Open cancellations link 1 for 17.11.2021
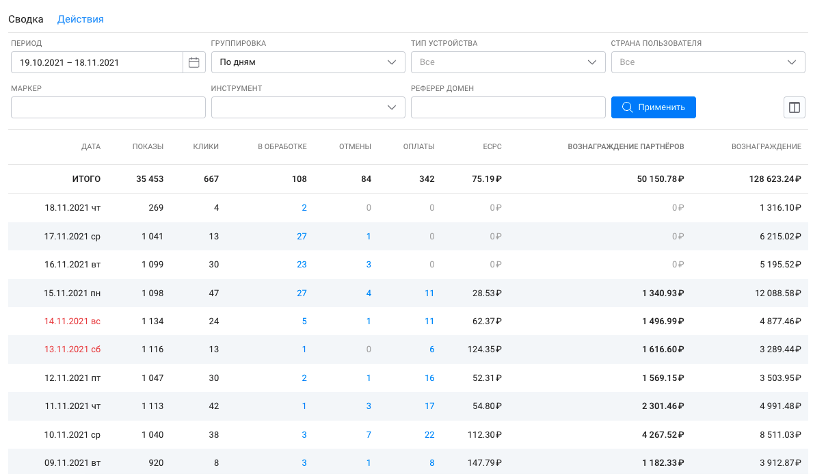Image resolution: width=826 pixels, height=474 pixels. coord(369,237)
